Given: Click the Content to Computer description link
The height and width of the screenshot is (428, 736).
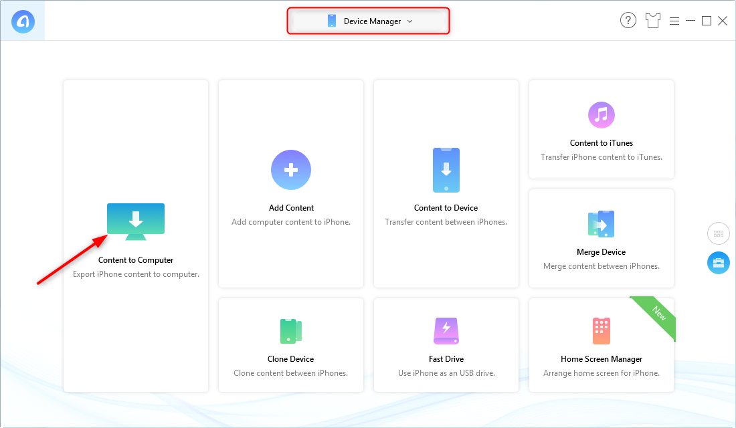Looking at the screenshot, I should 135,274.
